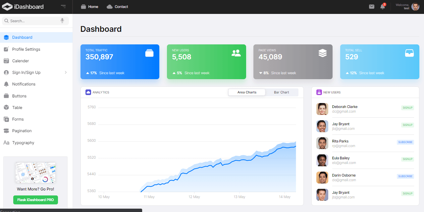
Task: Click the New Users card people icon
Action: click(x=236, y=53)
